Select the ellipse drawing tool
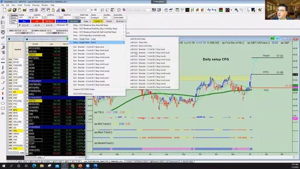The image size is (300, 169). [3, 103]
